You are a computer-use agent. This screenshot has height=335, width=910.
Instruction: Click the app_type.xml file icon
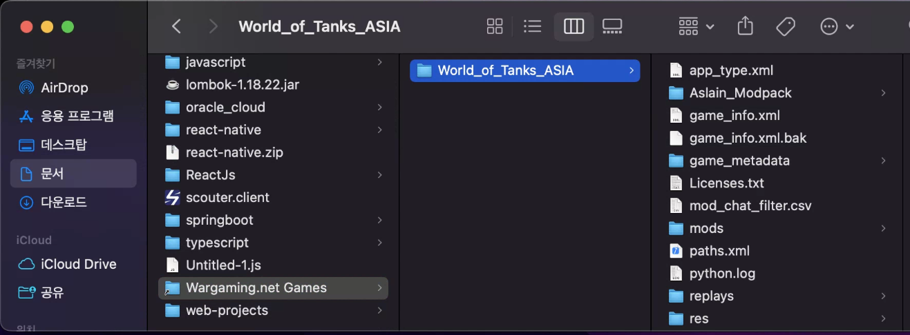pyautogui.click(x=676, y=70)
